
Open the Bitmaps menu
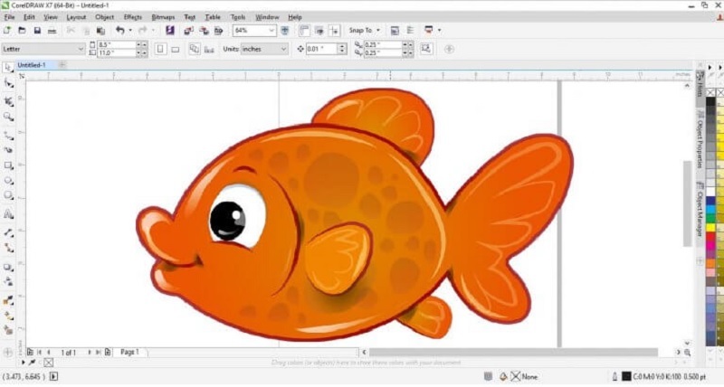163,17
